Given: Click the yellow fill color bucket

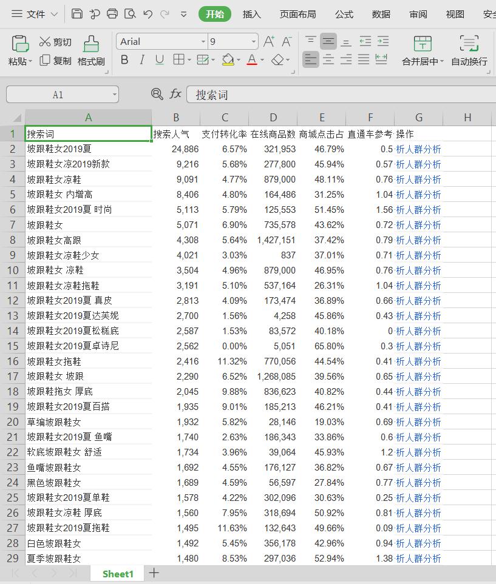Looking at the screenshot, I should (x=228, y=59).
